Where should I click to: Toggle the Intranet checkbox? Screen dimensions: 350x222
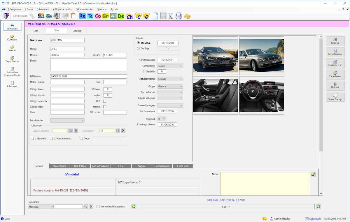(x=105, y=107)
